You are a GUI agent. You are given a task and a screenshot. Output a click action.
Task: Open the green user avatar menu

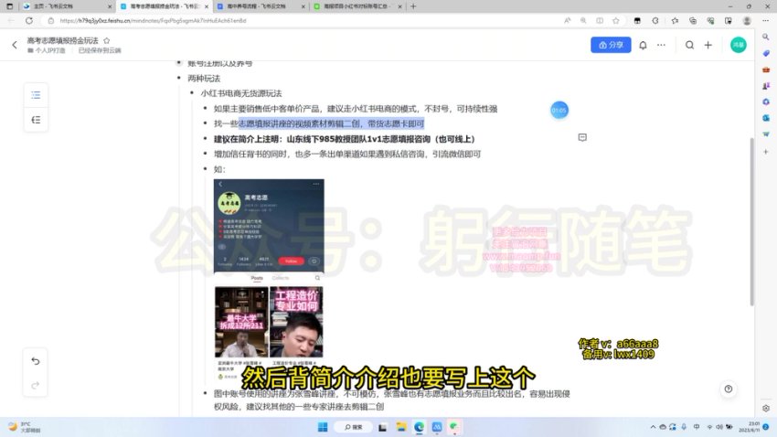point(738,45)
